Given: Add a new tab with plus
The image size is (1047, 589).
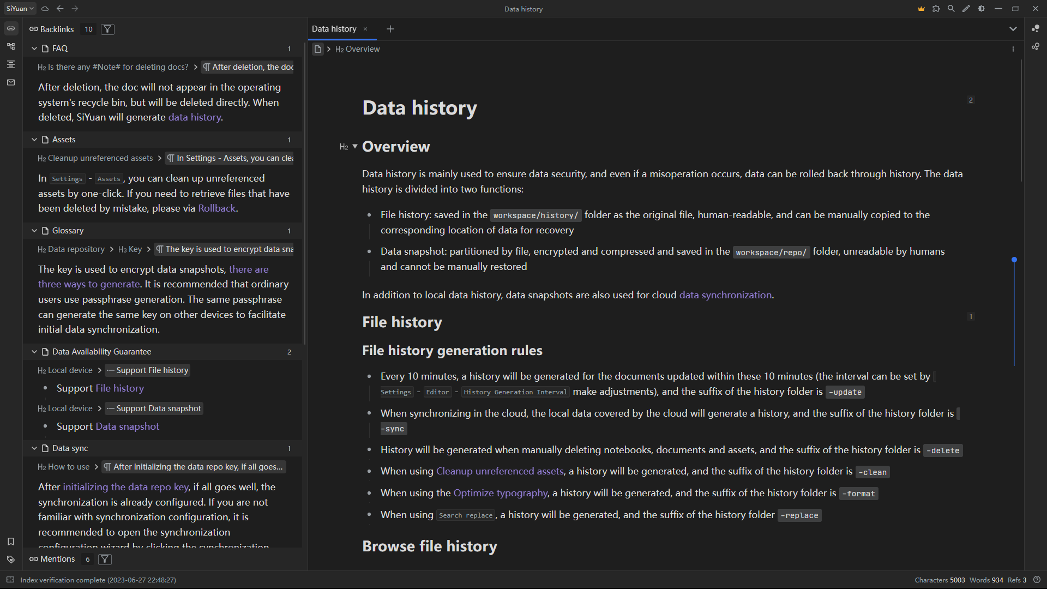Looking at the screenshot, I should click(x=390, y=29).
